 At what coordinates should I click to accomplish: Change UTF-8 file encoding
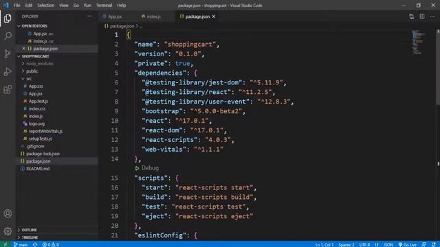click(x=364, y=244)
